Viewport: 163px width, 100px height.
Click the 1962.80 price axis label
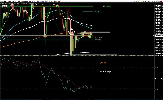159,20
